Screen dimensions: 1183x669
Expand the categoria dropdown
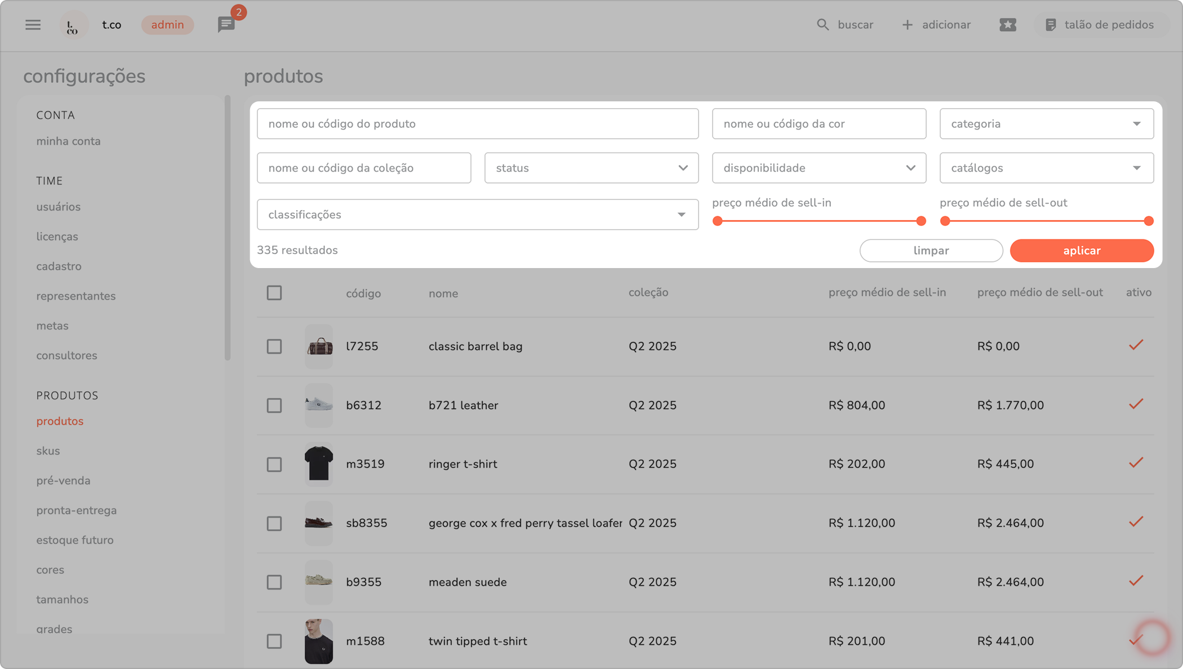tap(1046, 124)
